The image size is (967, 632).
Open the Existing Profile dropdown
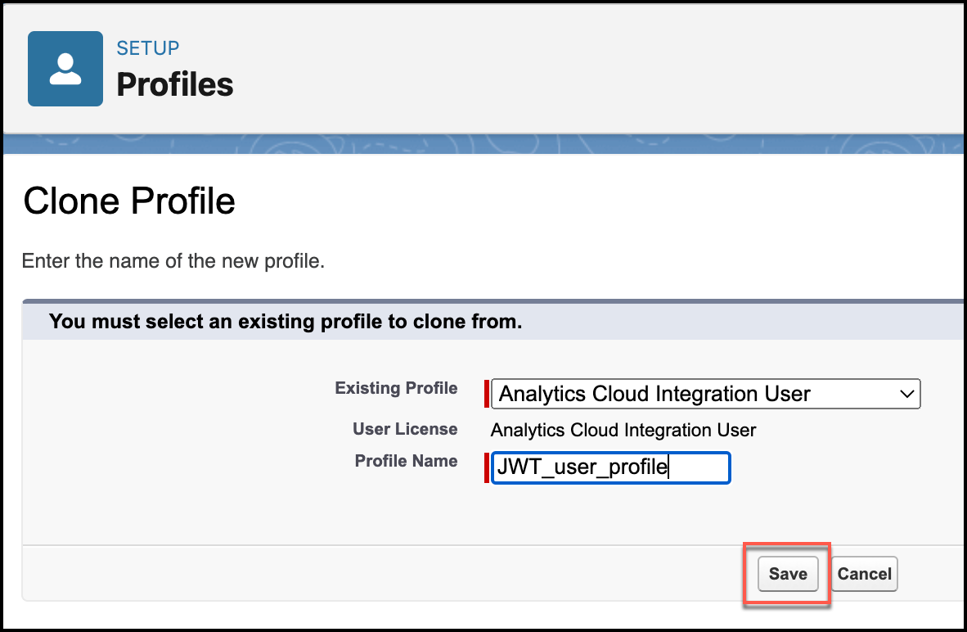(705, 394)
